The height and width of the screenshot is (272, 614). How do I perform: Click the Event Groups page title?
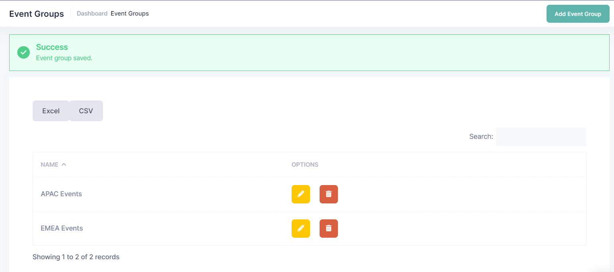coord(36,14)
